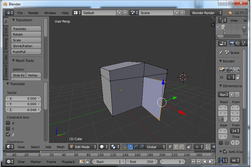The height and width of the screenshot is (167, 251).
Task: Render the still image camera button
Action: tap(222, 70)
